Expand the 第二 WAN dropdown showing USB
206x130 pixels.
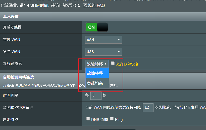tap(104, 52)
